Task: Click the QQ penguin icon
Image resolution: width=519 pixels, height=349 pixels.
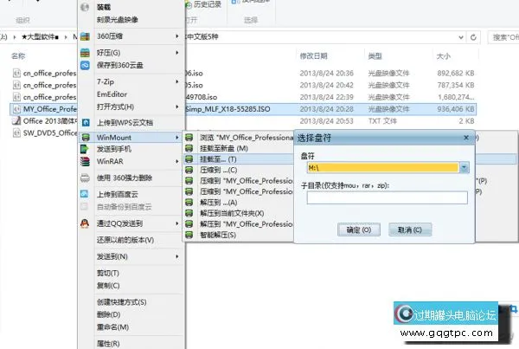Action: (x=85, y=223)
